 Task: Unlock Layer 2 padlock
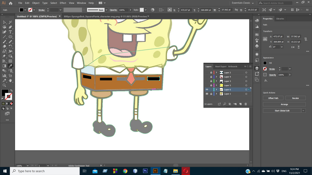click(211, 72)
